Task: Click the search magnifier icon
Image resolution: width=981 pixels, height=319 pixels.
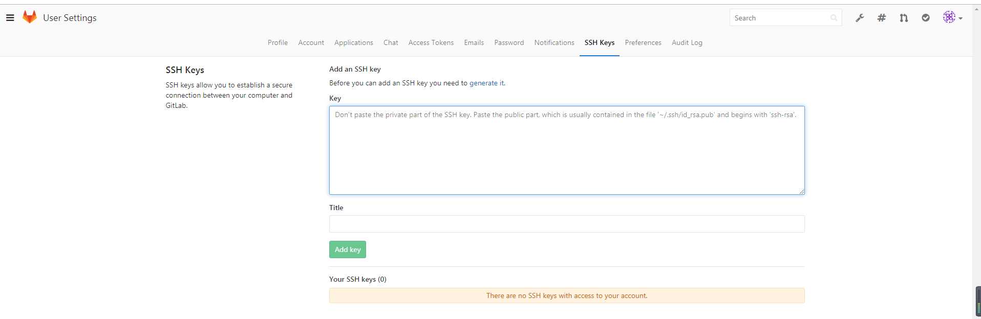Action: (x=834, y=18)
